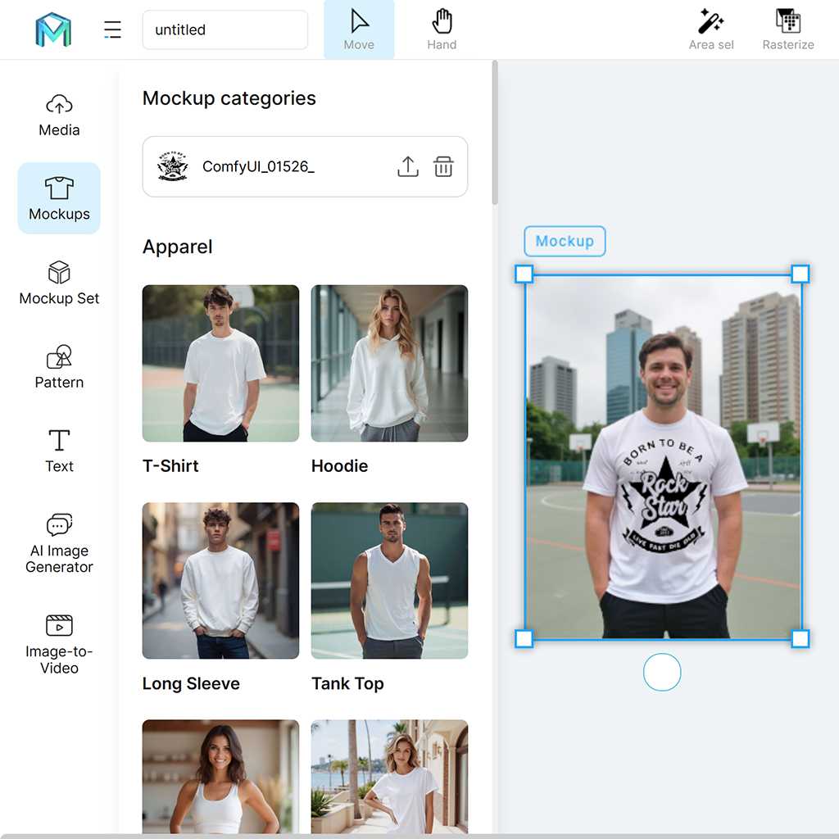Activate the Area sel magic wand tool

point(711,29)
